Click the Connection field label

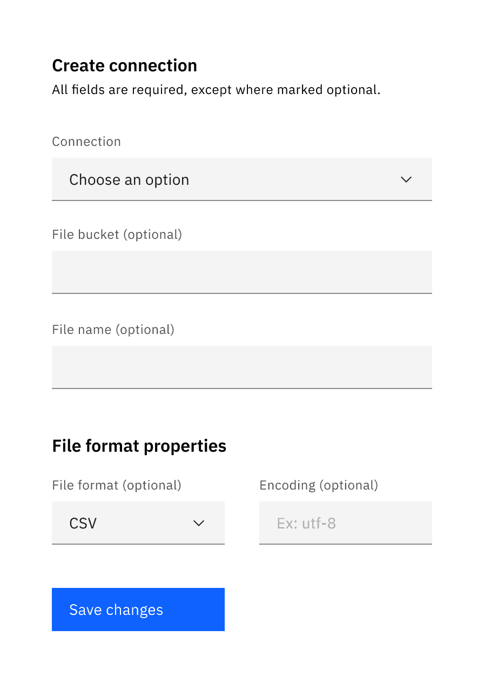point(86,142)
